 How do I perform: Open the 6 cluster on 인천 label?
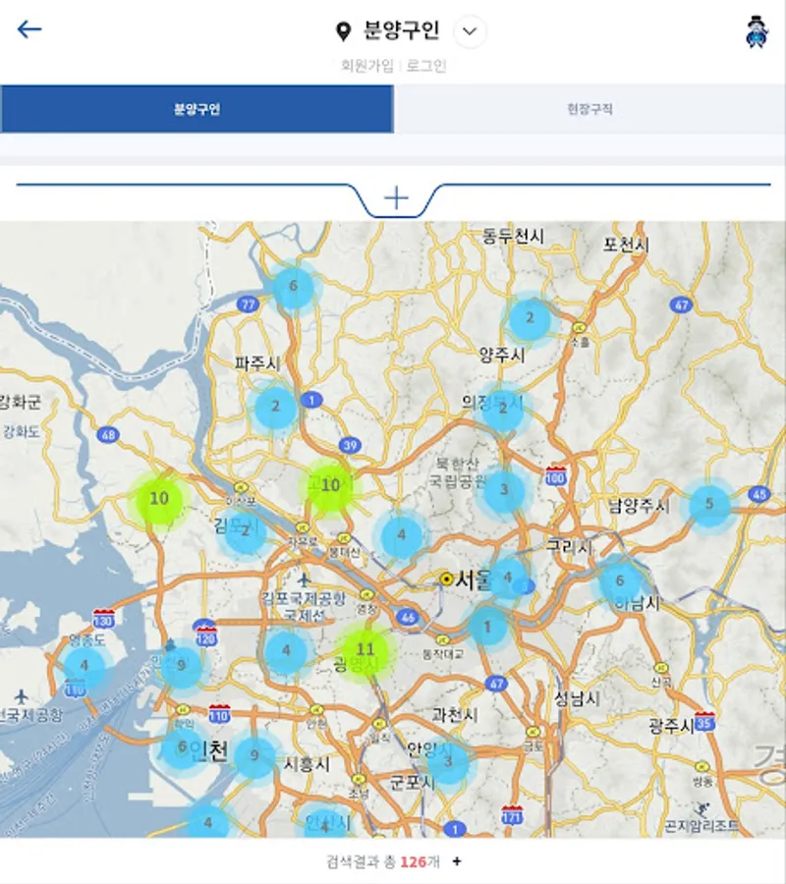182,748
